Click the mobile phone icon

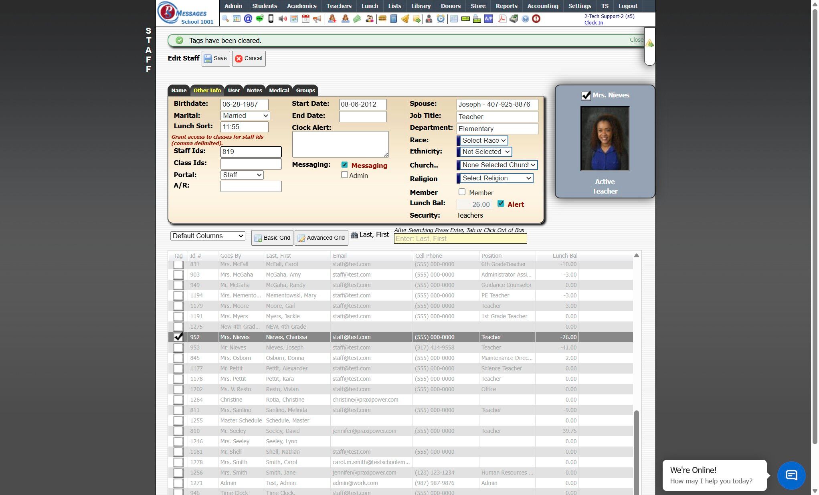point(271,19)
